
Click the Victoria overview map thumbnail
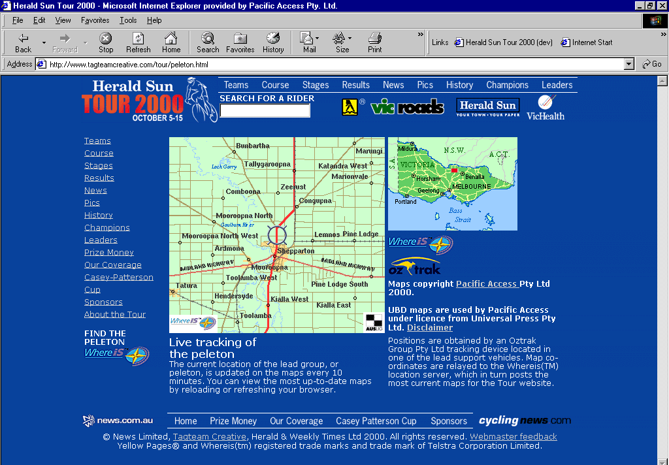(x=453, y=184)
